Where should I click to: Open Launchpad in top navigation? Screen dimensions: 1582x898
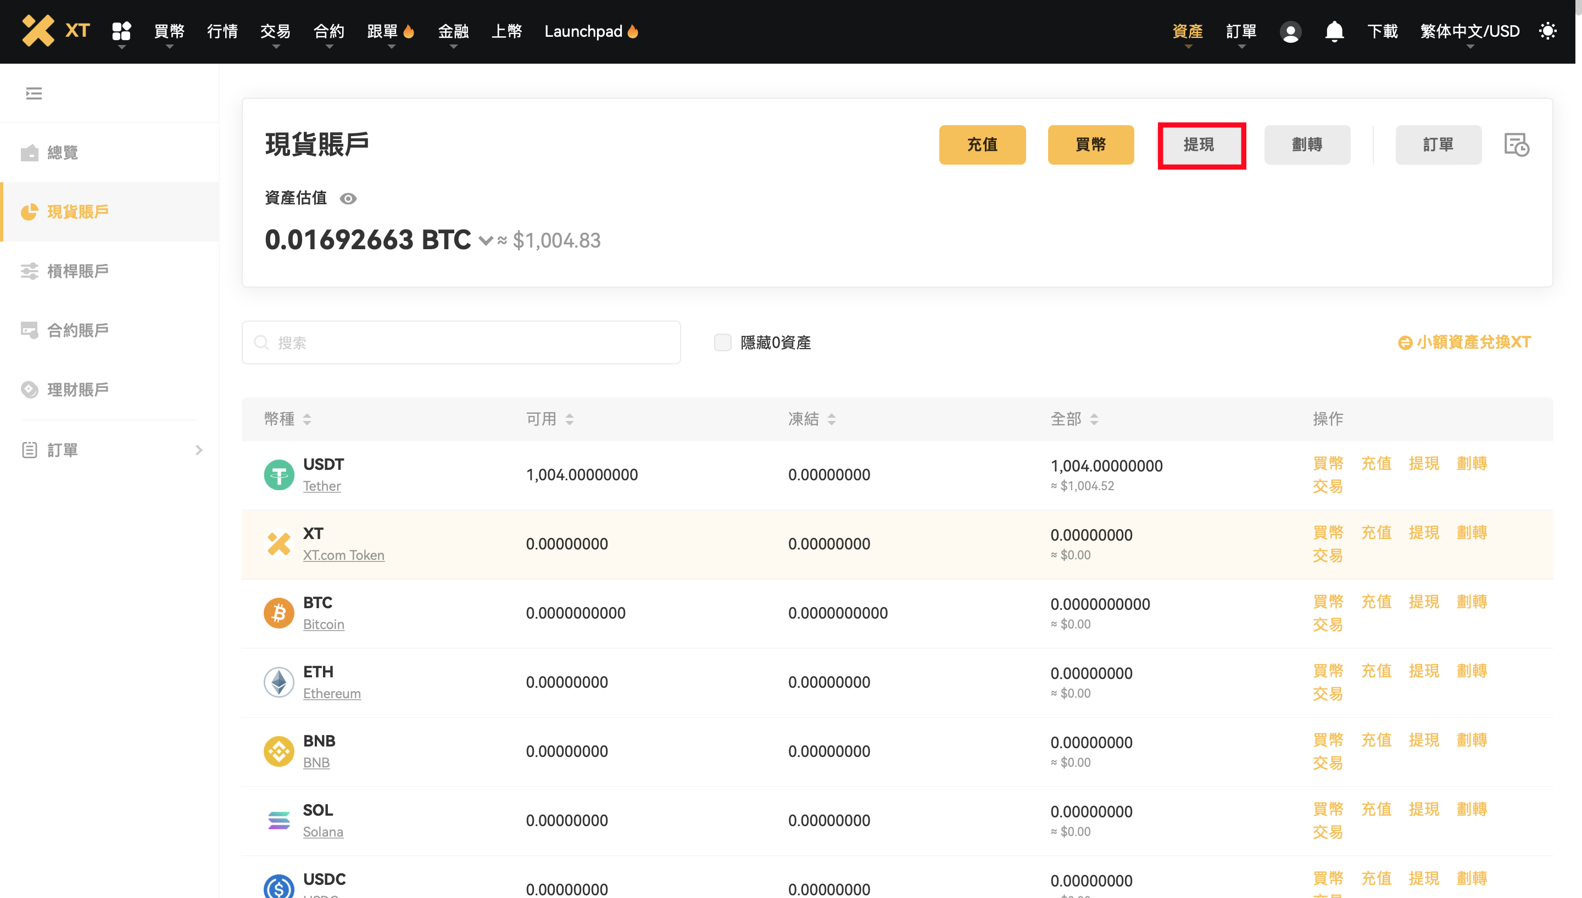click(x=591, y=31)
